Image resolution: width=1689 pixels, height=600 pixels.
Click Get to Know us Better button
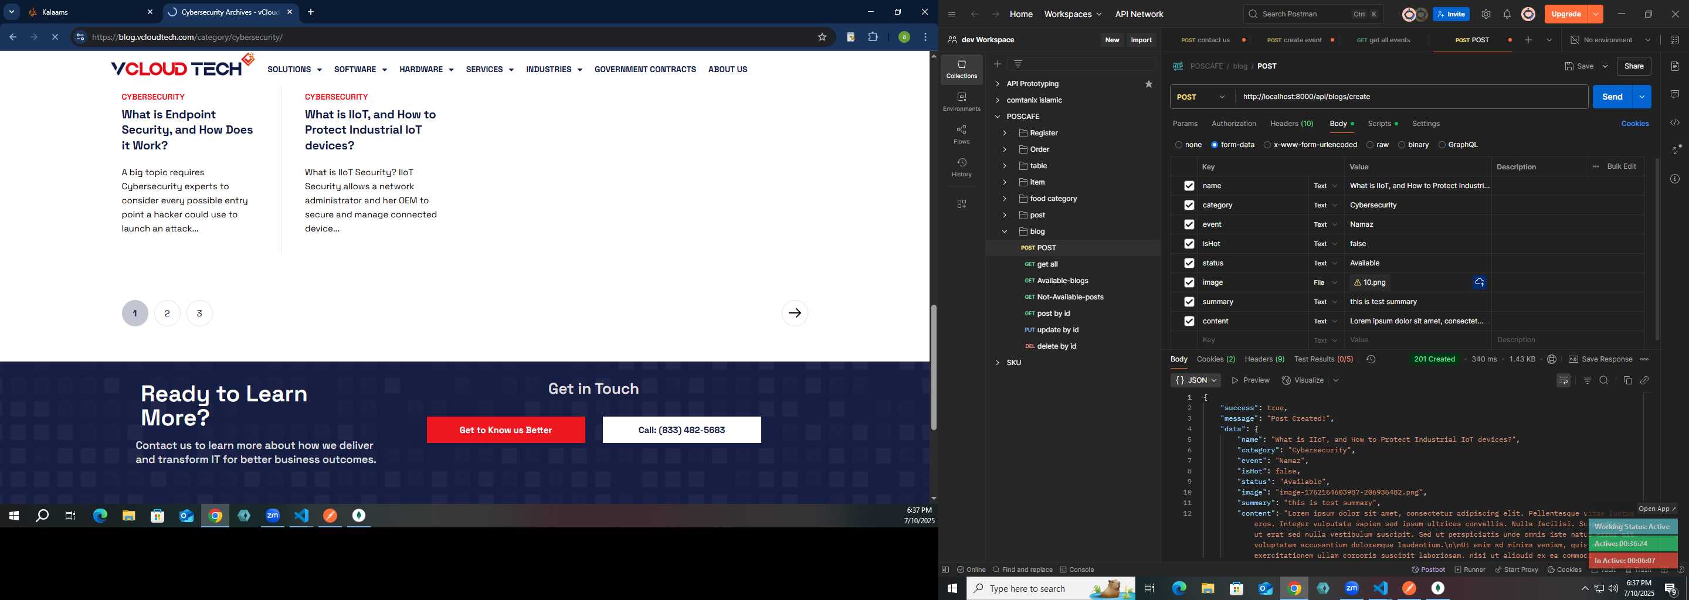506,429
